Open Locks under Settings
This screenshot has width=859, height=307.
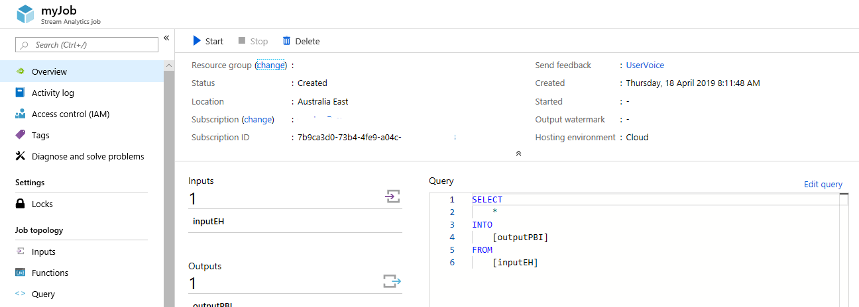[x=42, y=204]
